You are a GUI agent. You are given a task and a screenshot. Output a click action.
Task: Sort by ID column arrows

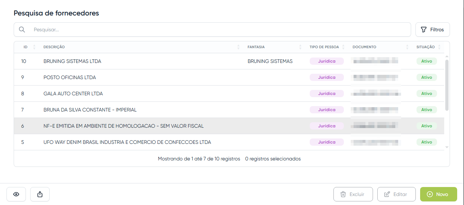pyautogui.click(x=34, y=47)
